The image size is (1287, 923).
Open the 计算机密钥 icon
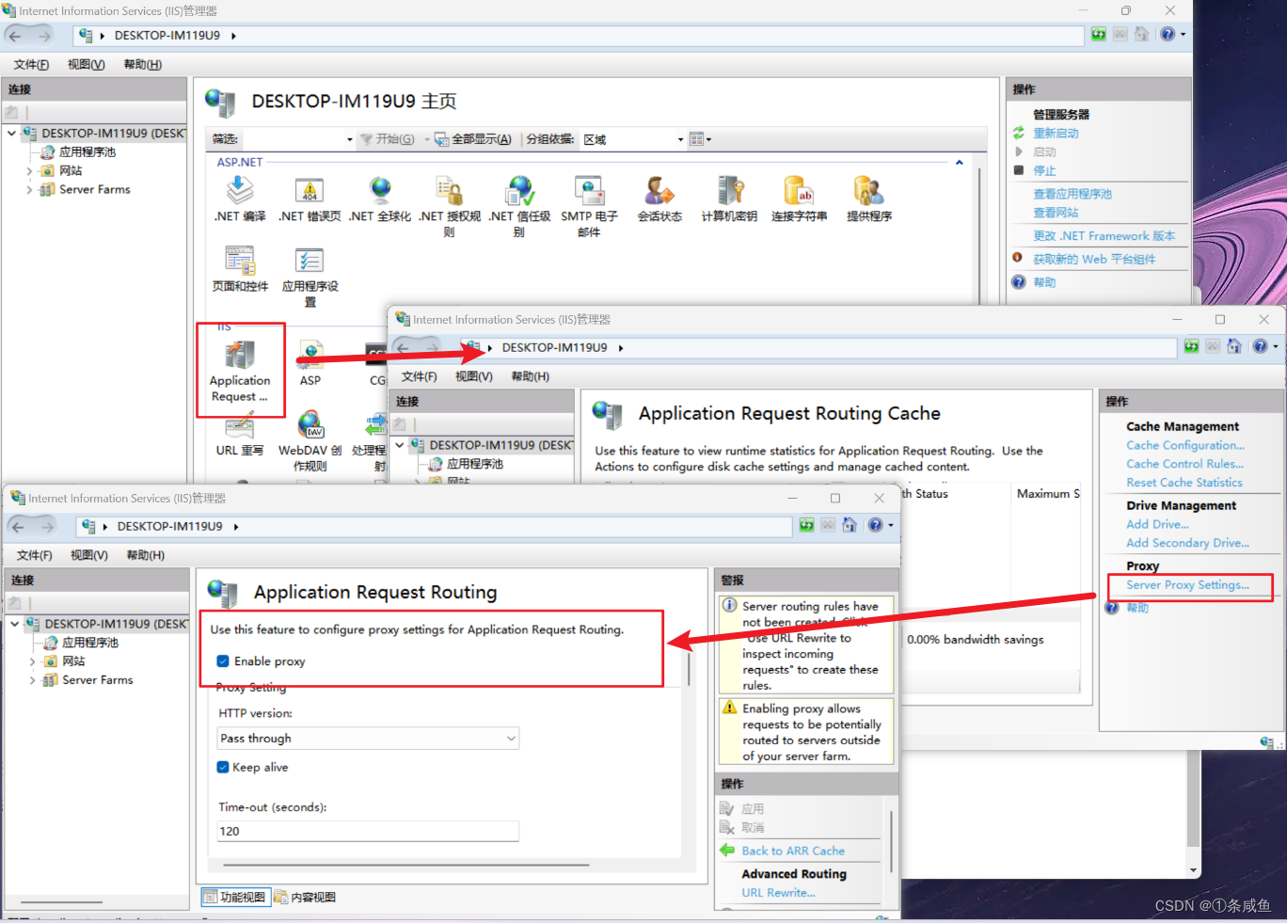tap(729, 191)
